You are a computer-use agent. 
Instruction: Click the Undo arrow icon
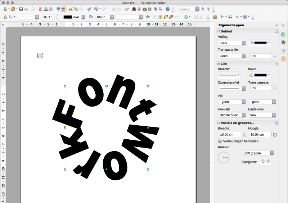tap(96, 9)
